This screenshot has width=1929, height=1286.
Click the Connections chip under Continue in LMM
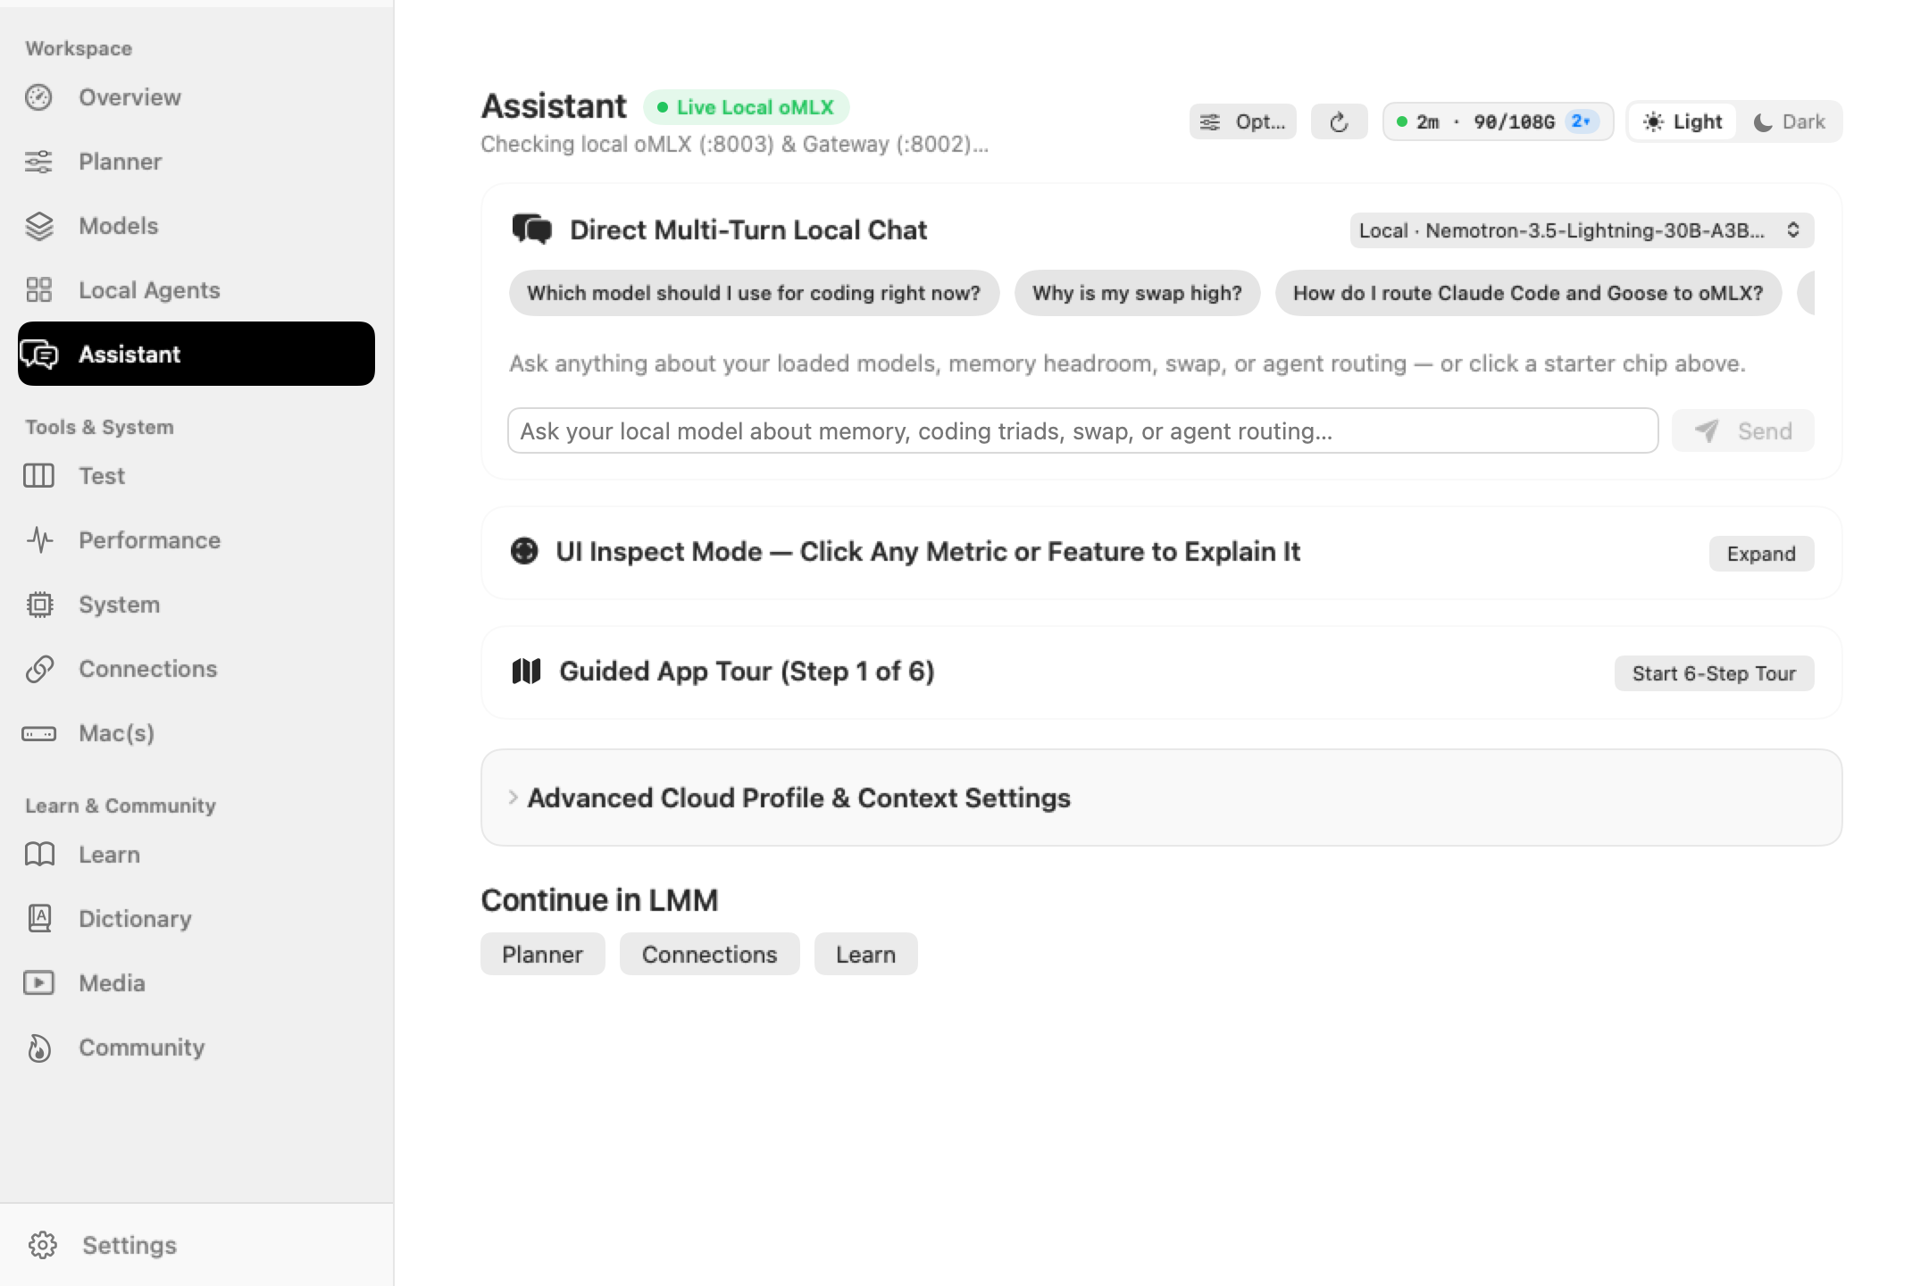coord(709,954)
